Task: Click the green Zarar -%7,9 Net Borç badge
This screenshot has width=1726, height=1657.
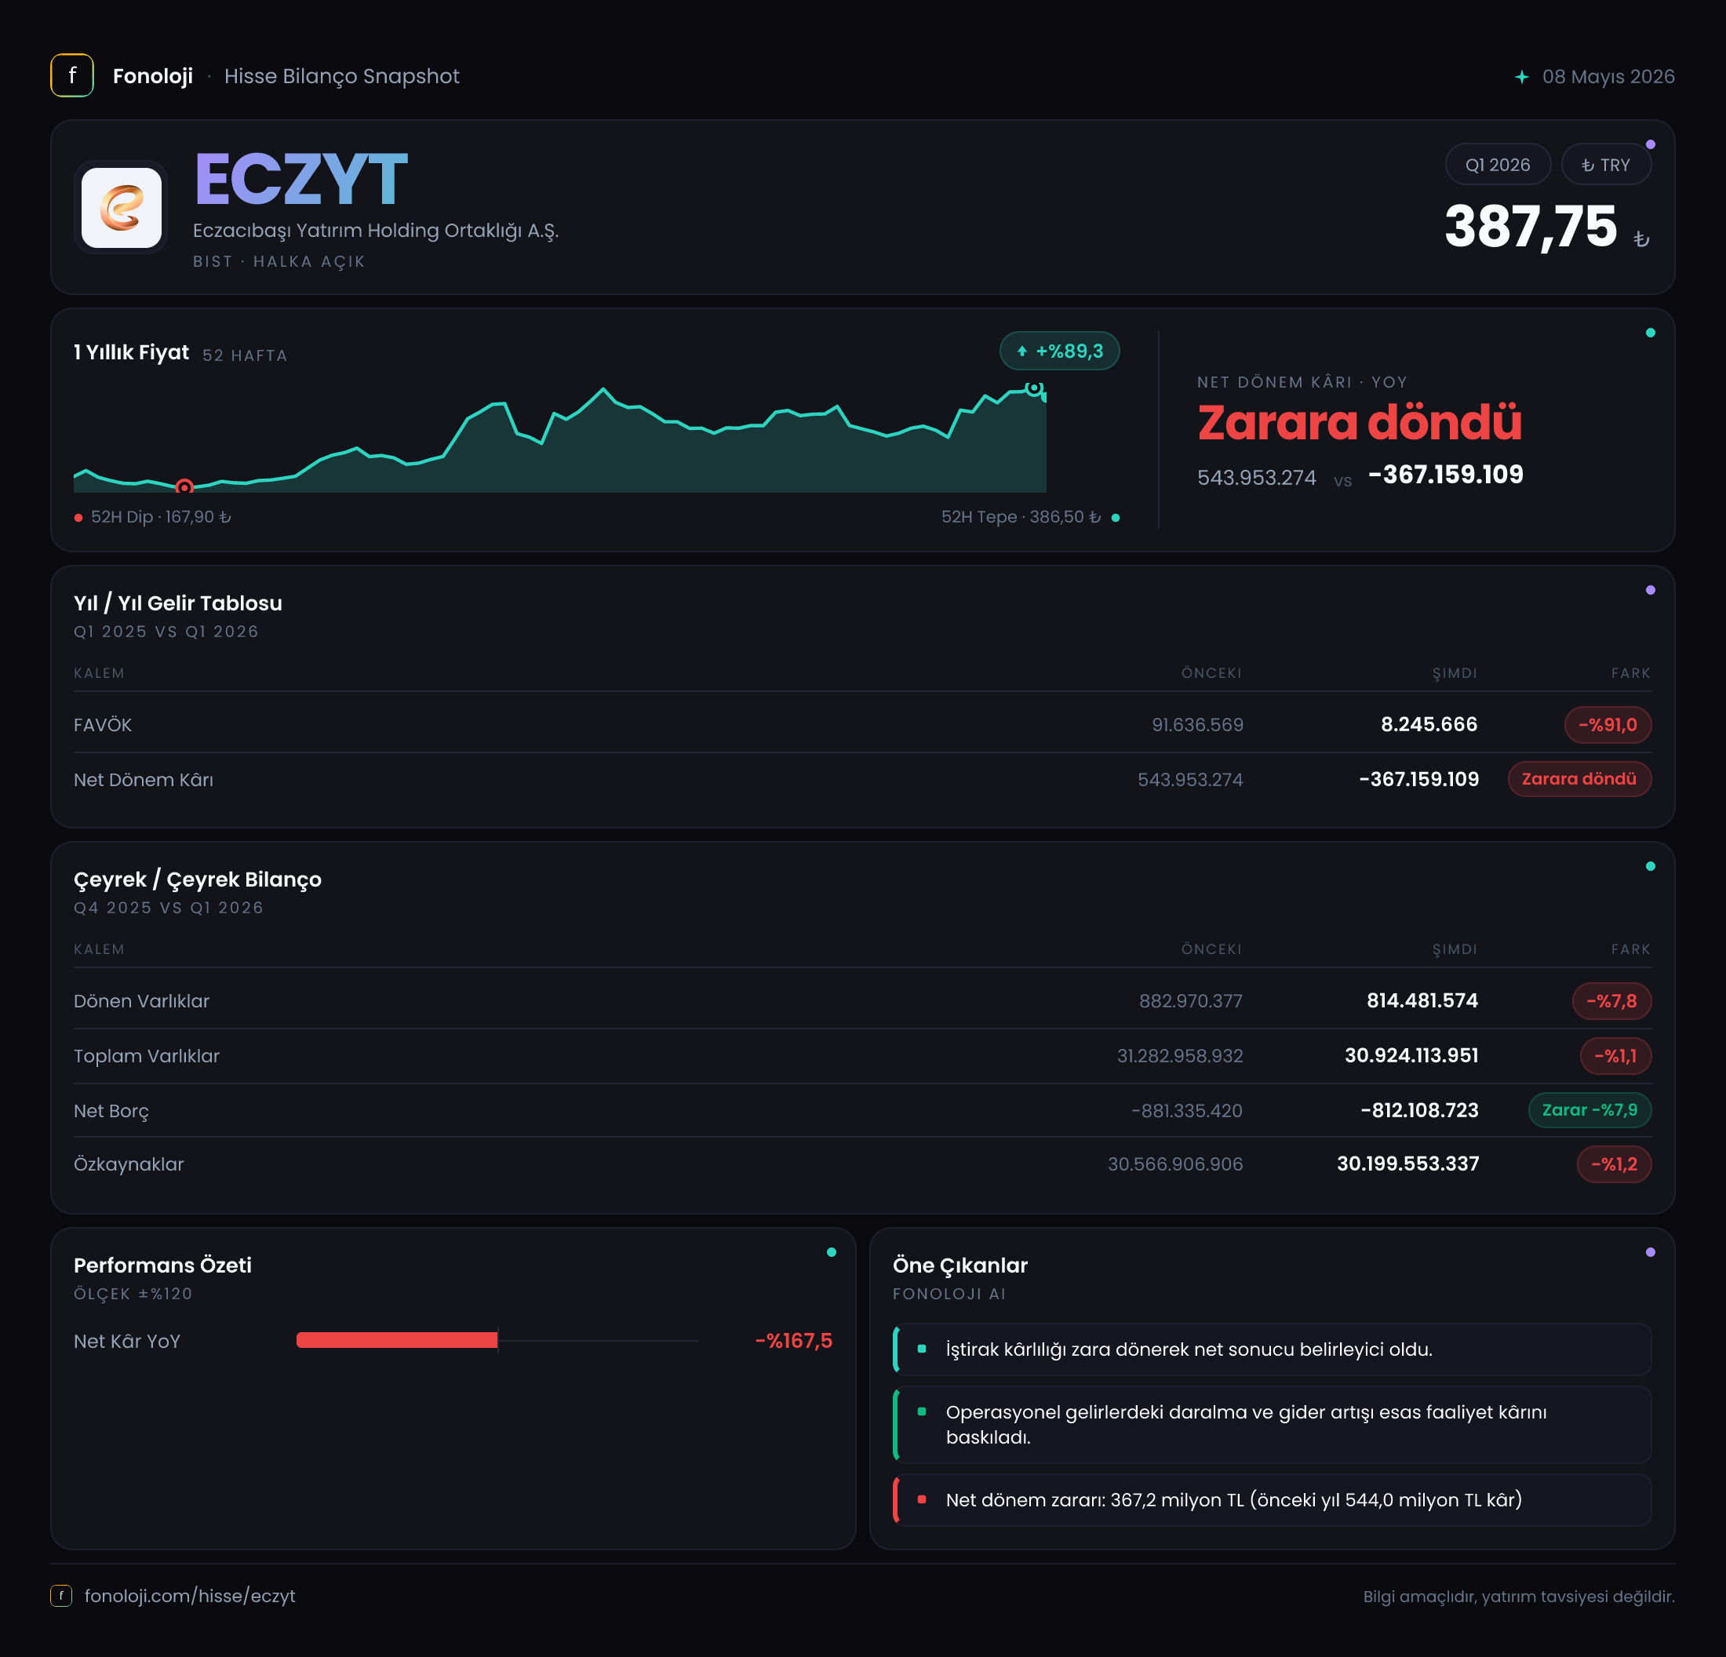Action: tap(1589, 1110)
